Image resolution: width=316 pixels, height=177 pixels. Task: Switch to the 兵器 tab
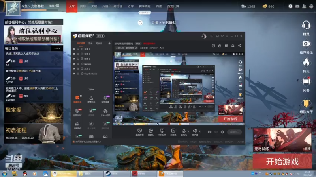coord(105,6)
